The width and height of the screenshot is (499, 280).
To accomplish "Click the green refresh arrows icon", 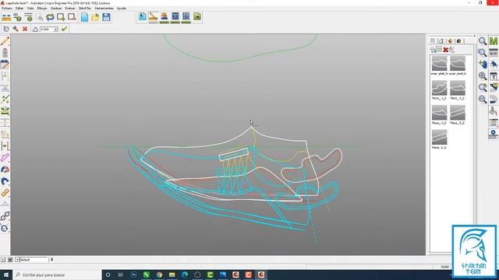I will [50, 17].
